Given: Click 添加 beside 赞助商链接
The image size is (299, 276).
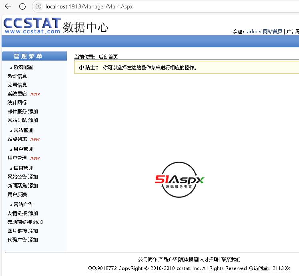Looking at the screenshot, I should pos(38,222).
